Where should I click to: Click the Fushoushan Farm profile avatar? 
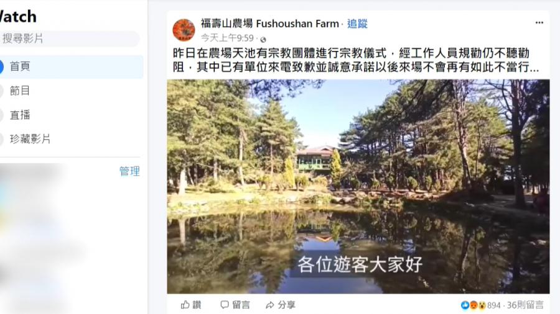tap(184, 30)
